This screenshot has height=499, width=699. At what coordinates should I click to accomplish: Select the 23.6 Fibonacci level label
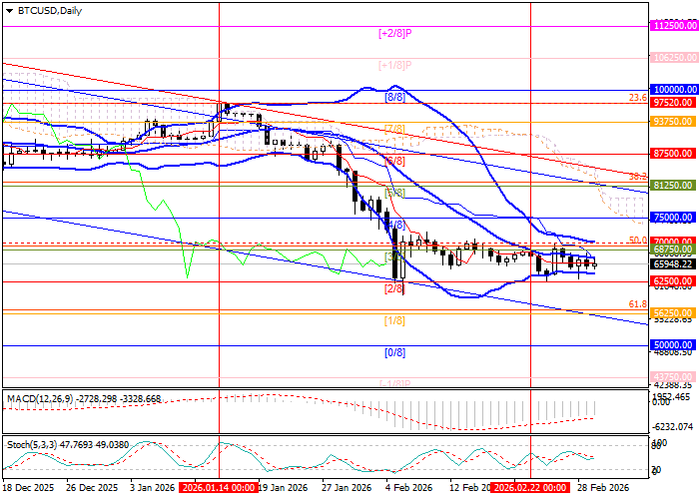(636, 98)
